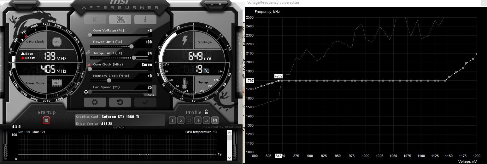Close the Afterburner window
This screenshot has height=164, width=487.
(220, 4)
